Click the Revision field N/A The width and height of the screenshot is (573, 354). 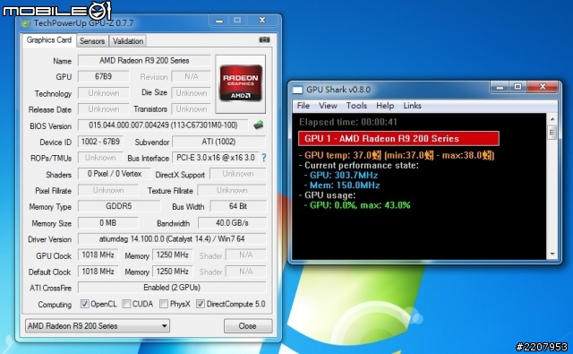[191, 77]
